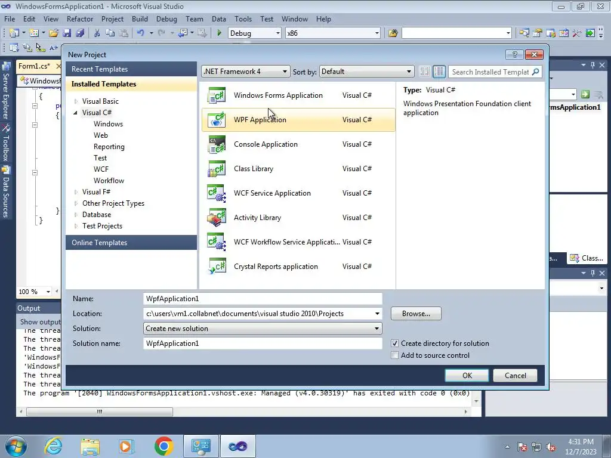Open the File menu
Viewport: 611px width, 458px height.
[x=10, y=18]
